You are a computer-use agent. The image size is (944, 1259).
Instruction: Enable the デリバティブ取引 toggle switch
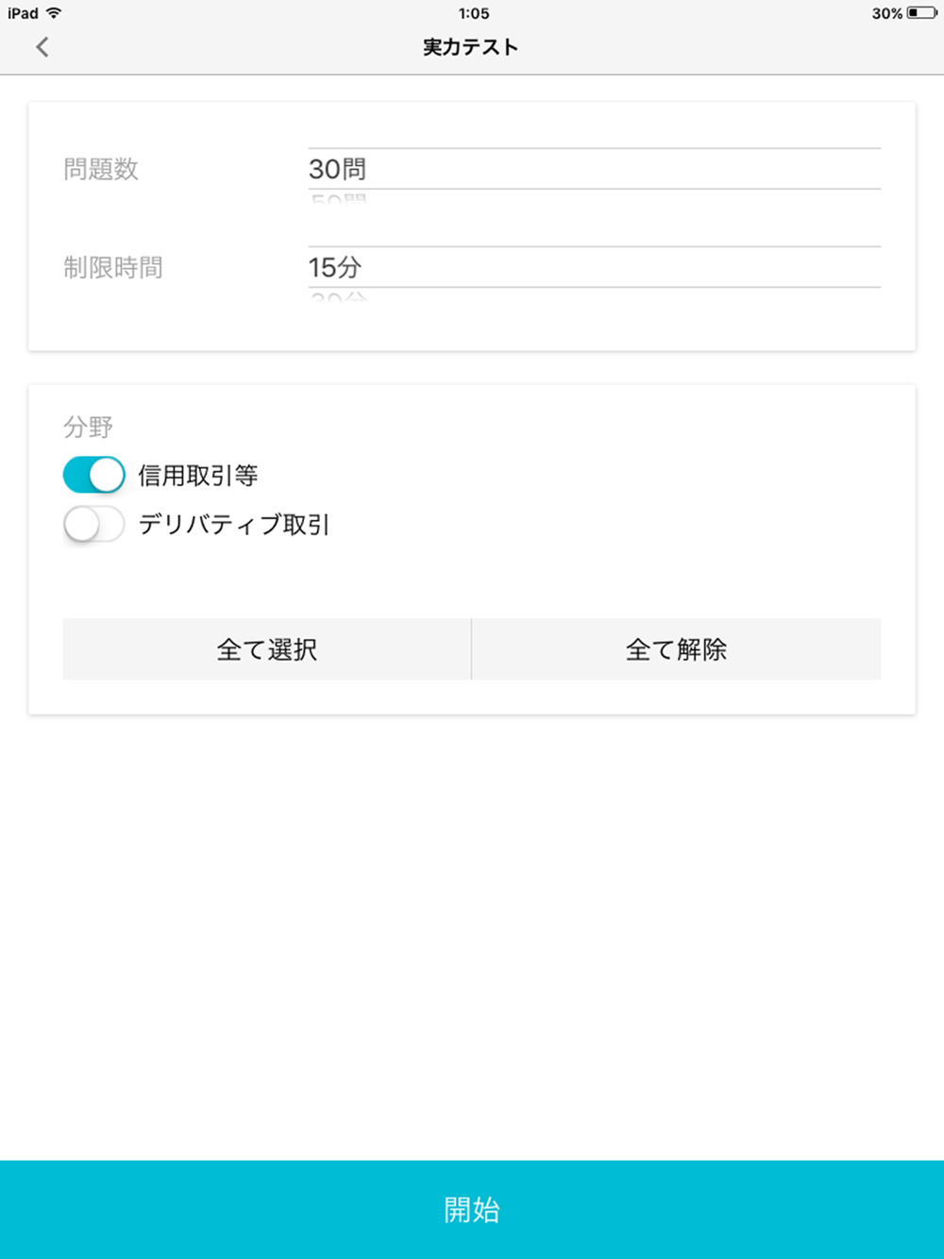click(93, 525)
